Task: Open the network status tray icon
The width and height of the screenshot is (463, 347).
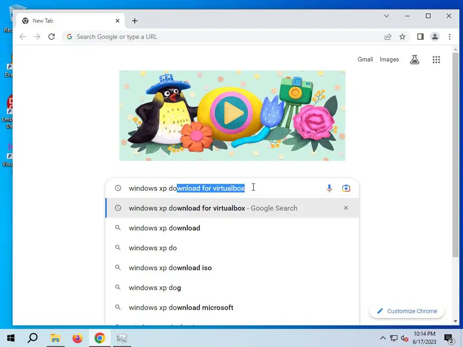Action: 394,338
